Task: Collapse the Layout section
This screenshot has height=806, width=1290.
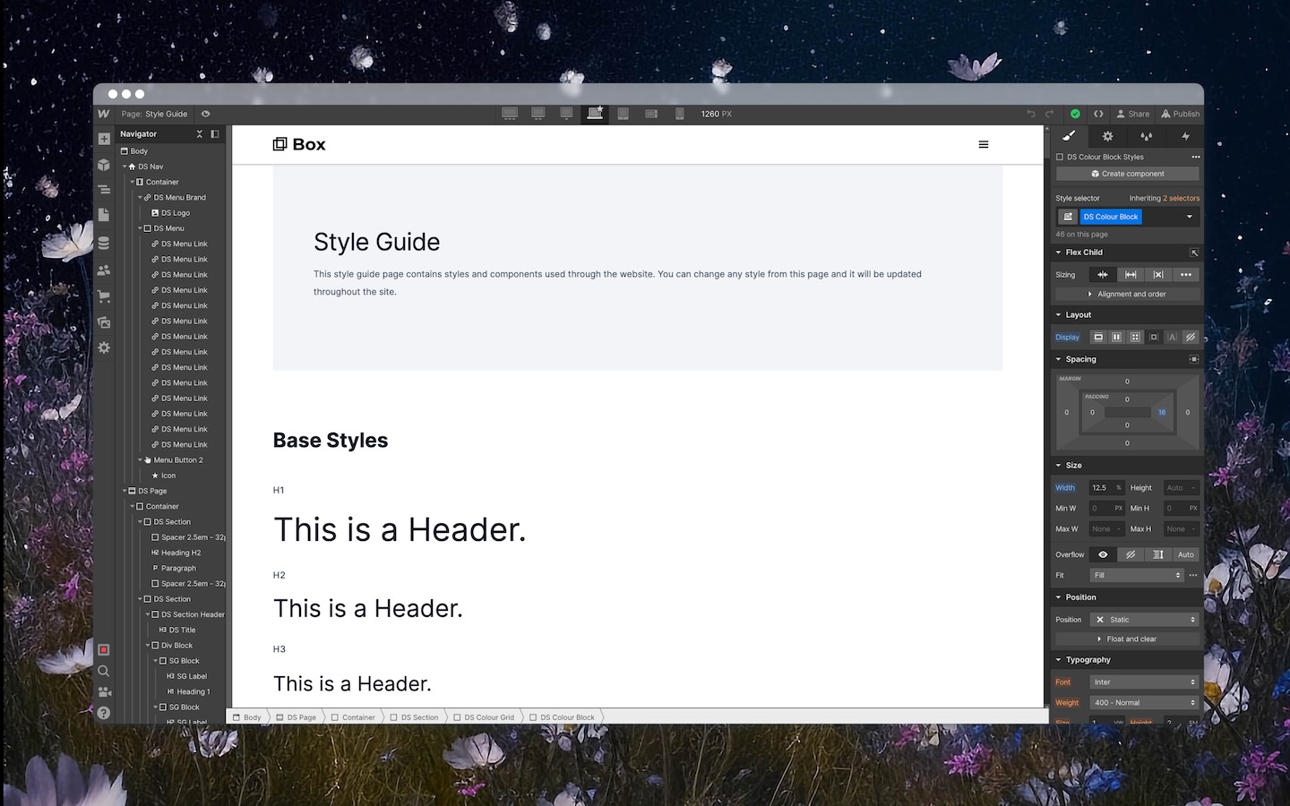Action: pos(1058,315)
